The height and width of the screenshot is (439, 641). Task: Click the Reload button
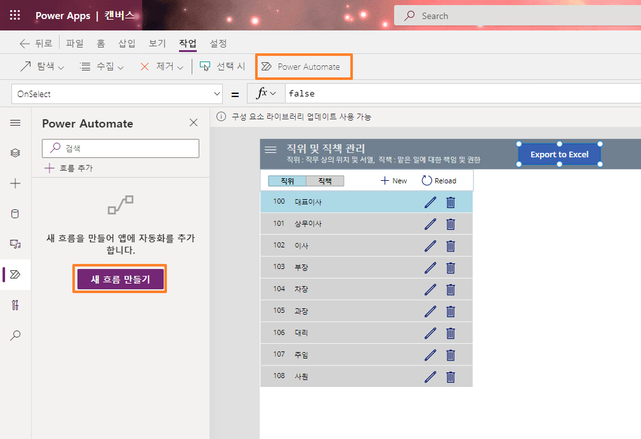pyautogui.click(x=439, y=181)
